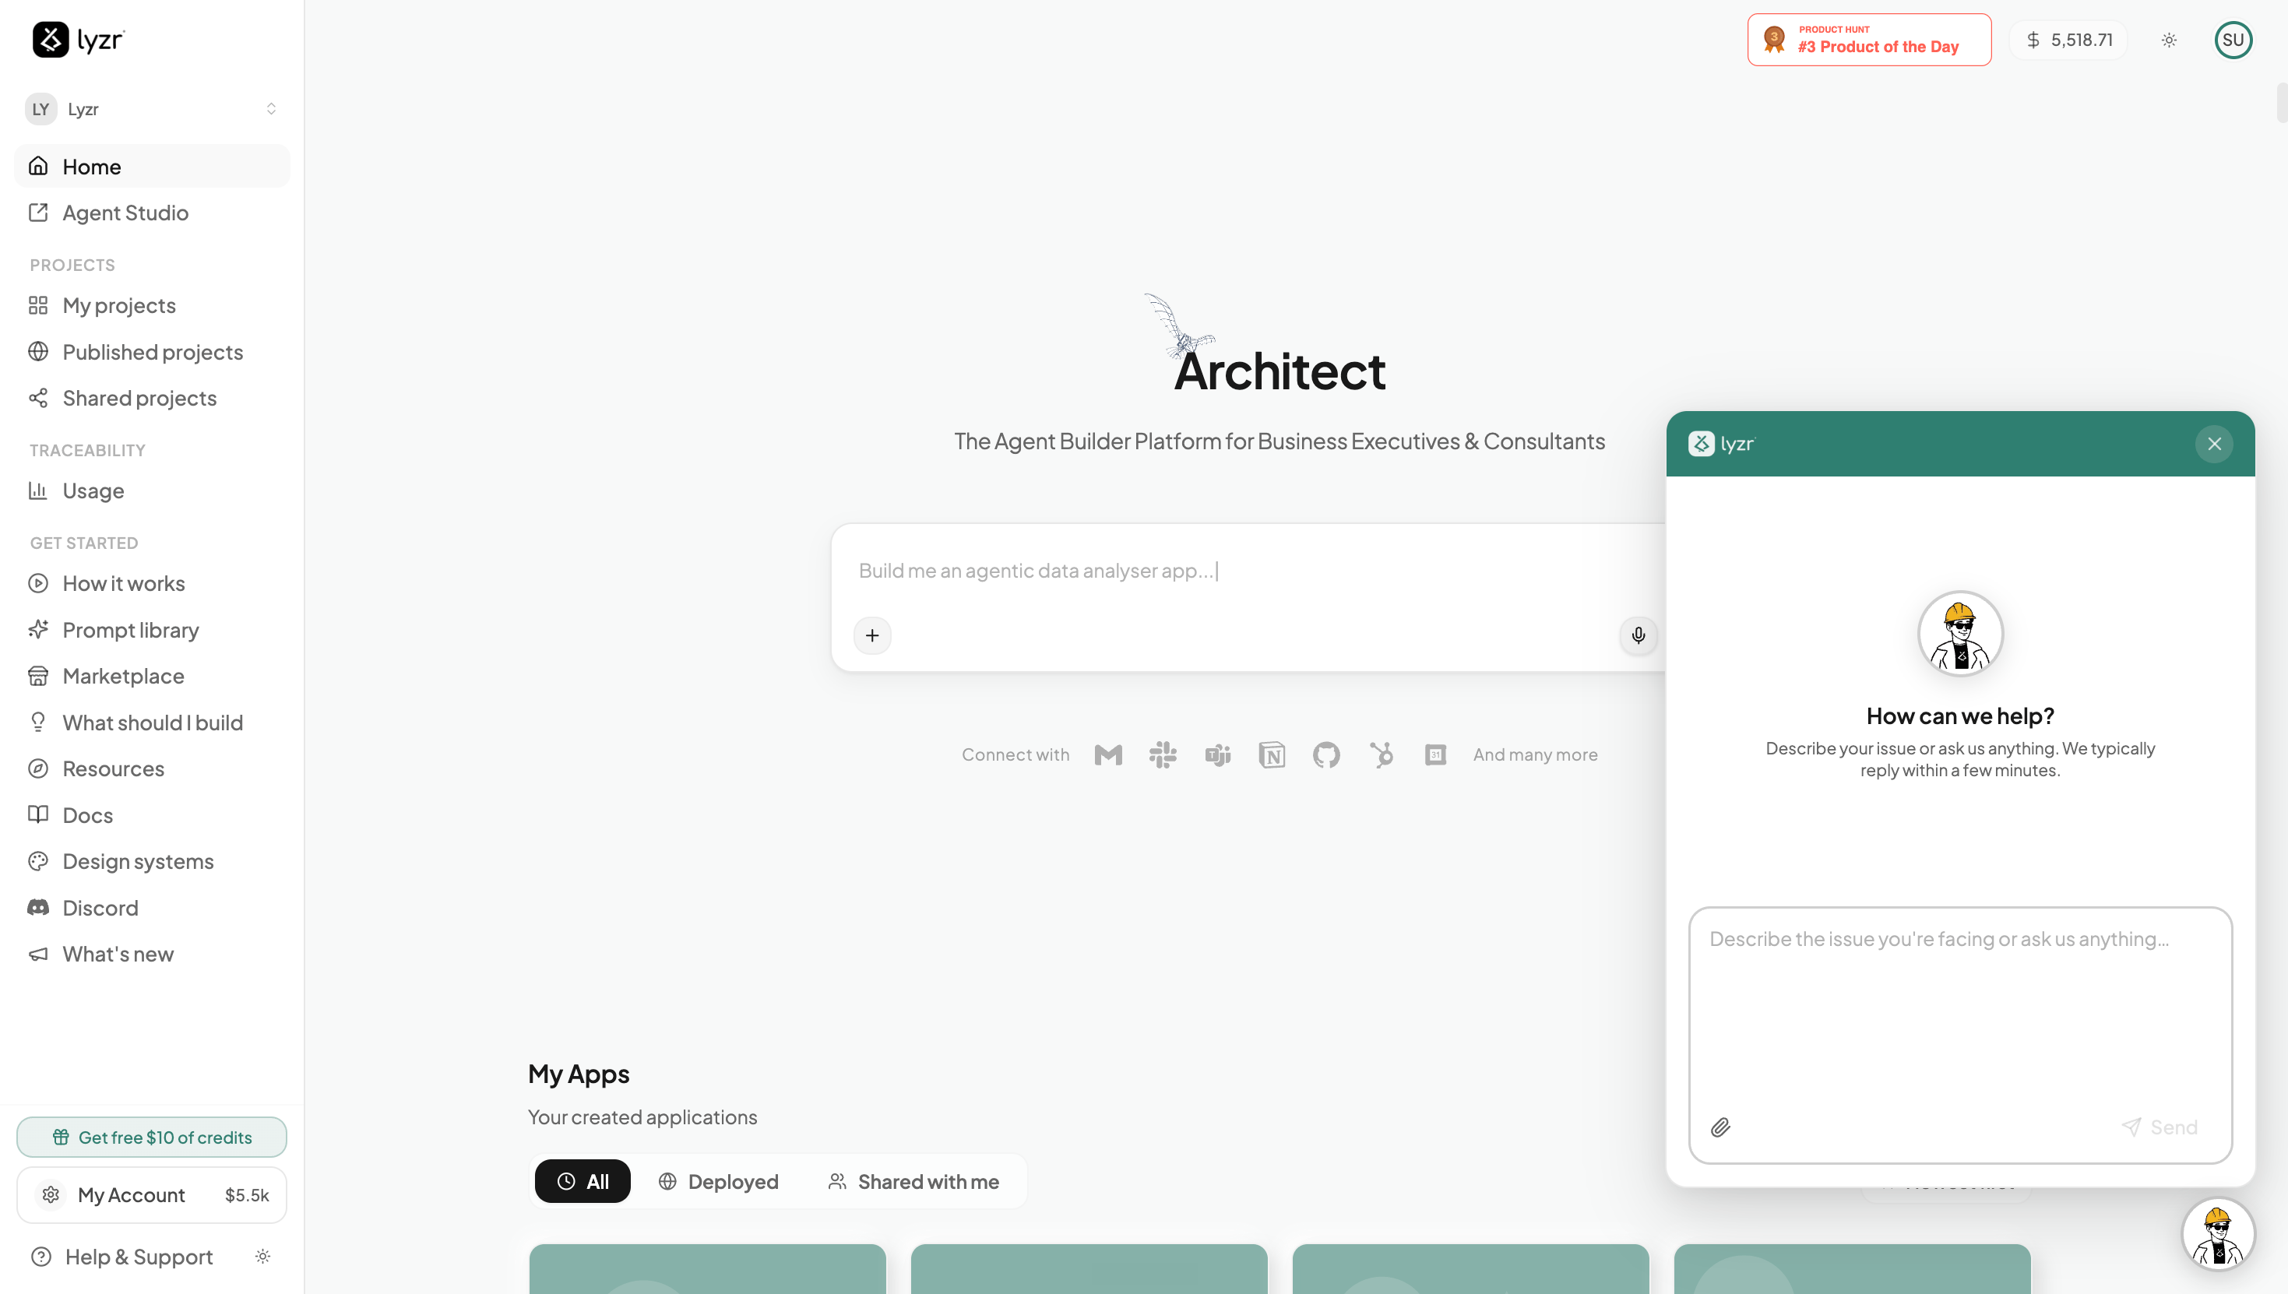Expand the Lyzr workspace switcher
This screenshot has height=1294, width=2288.
[152, 109]
